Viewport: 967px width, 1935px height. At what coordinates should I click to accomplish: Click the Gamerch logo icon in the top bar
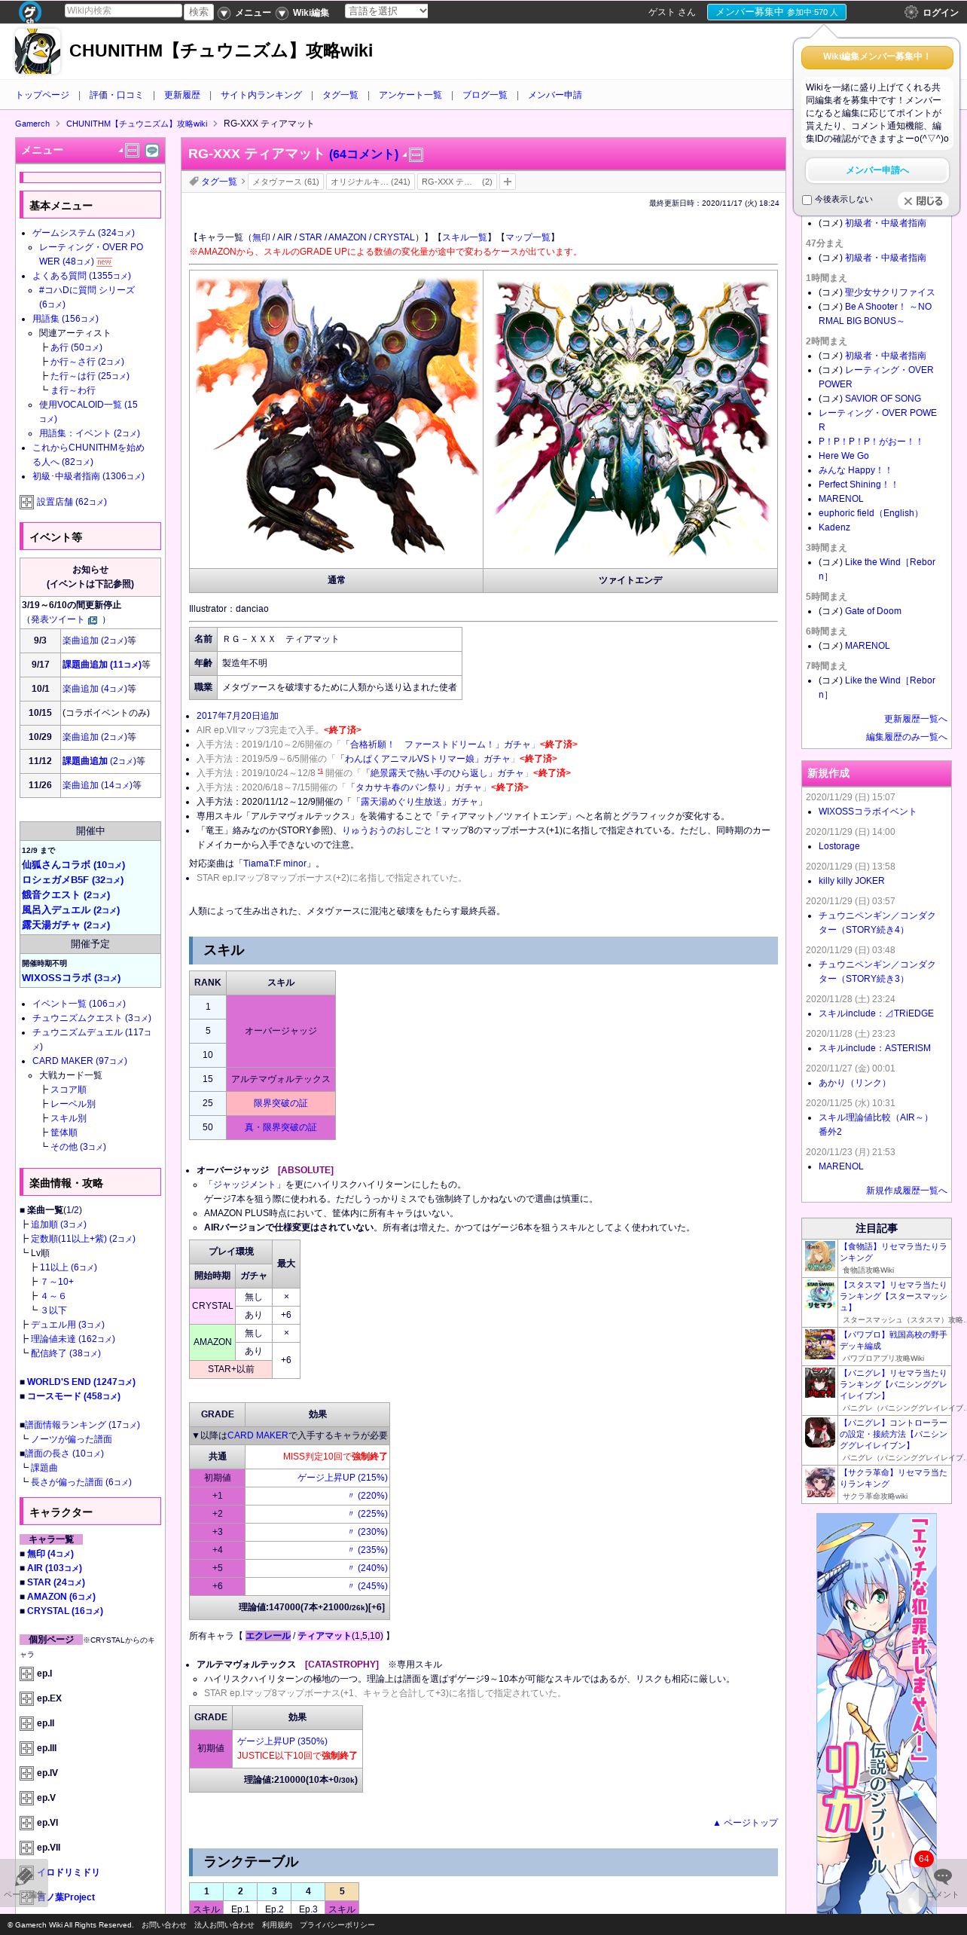30,11
